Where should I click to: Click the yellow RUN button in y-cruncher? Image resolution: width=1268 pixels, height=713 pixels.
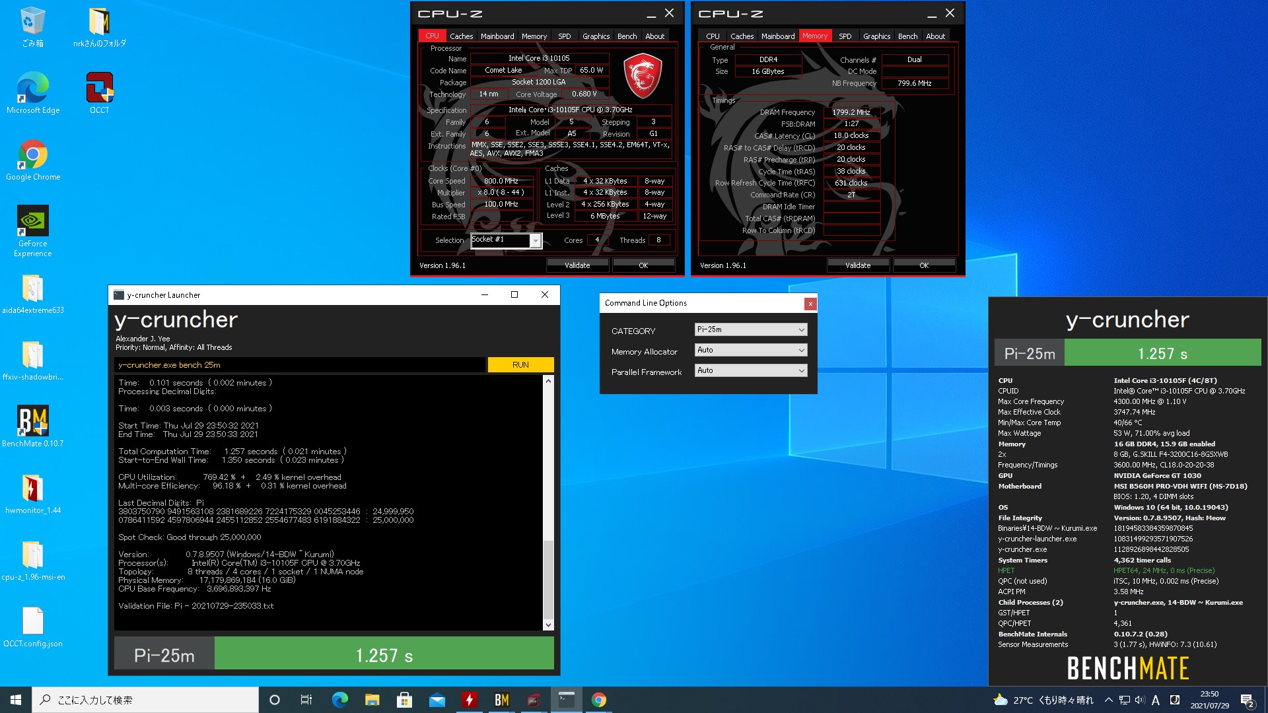pos(520,364)
